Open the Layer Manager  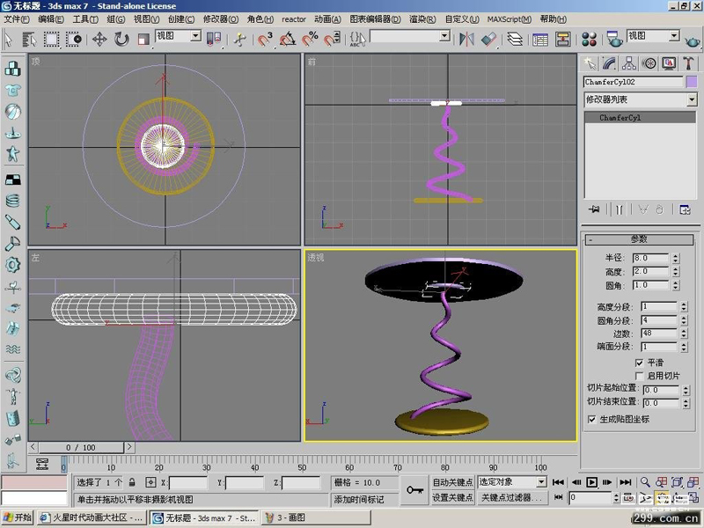[515, 39]
